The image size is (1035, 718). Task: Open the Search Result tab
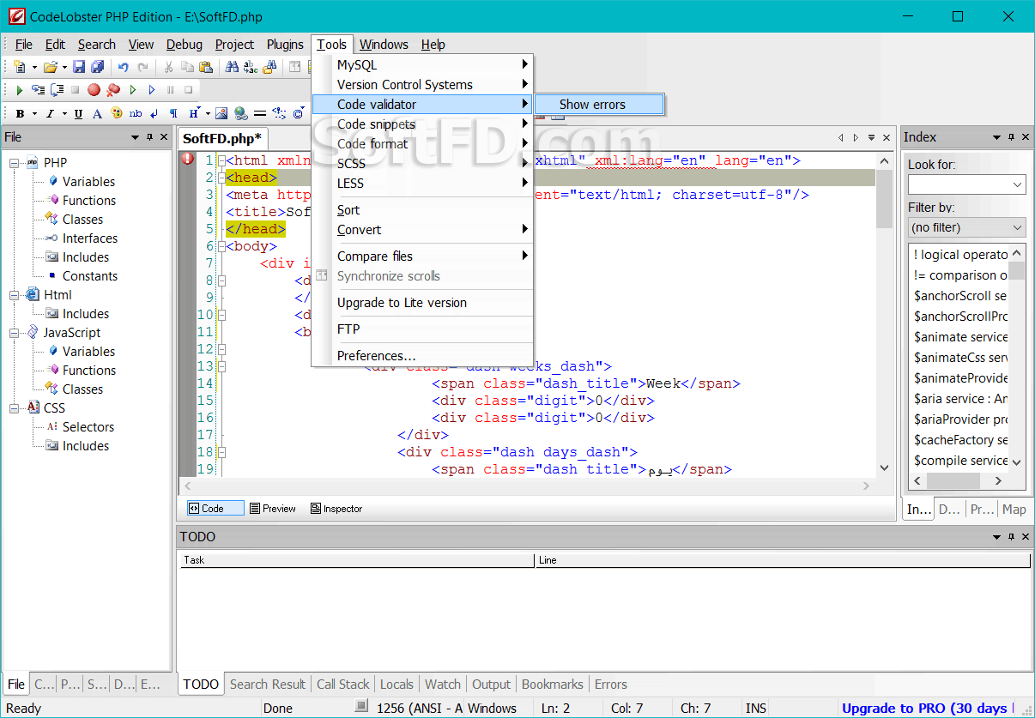[268, 685]
